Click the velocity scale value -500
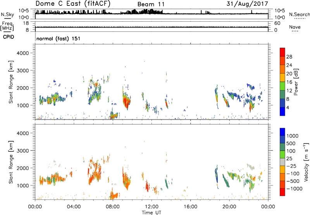The width and height of the screenshot is (310, 215). pos(293,181)
